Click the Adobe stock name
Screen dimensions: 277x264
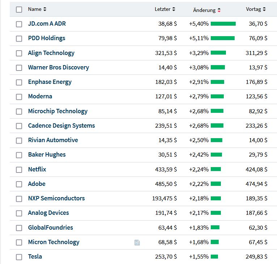click(37, 184)
